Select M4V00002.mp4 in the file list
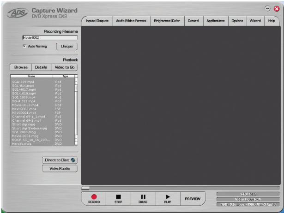This screenshot has width=284, height=213. (x=42, y=109)
